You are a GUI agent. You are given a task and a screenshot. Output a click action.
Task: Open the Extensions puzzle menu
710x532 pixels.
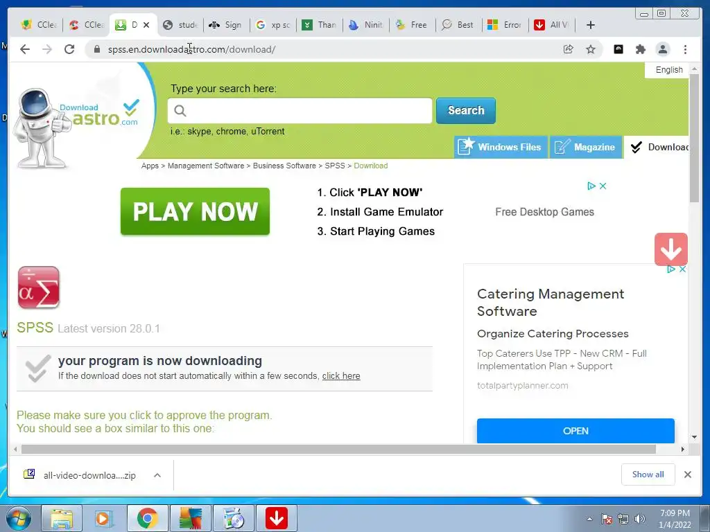(x=640, y=49)
